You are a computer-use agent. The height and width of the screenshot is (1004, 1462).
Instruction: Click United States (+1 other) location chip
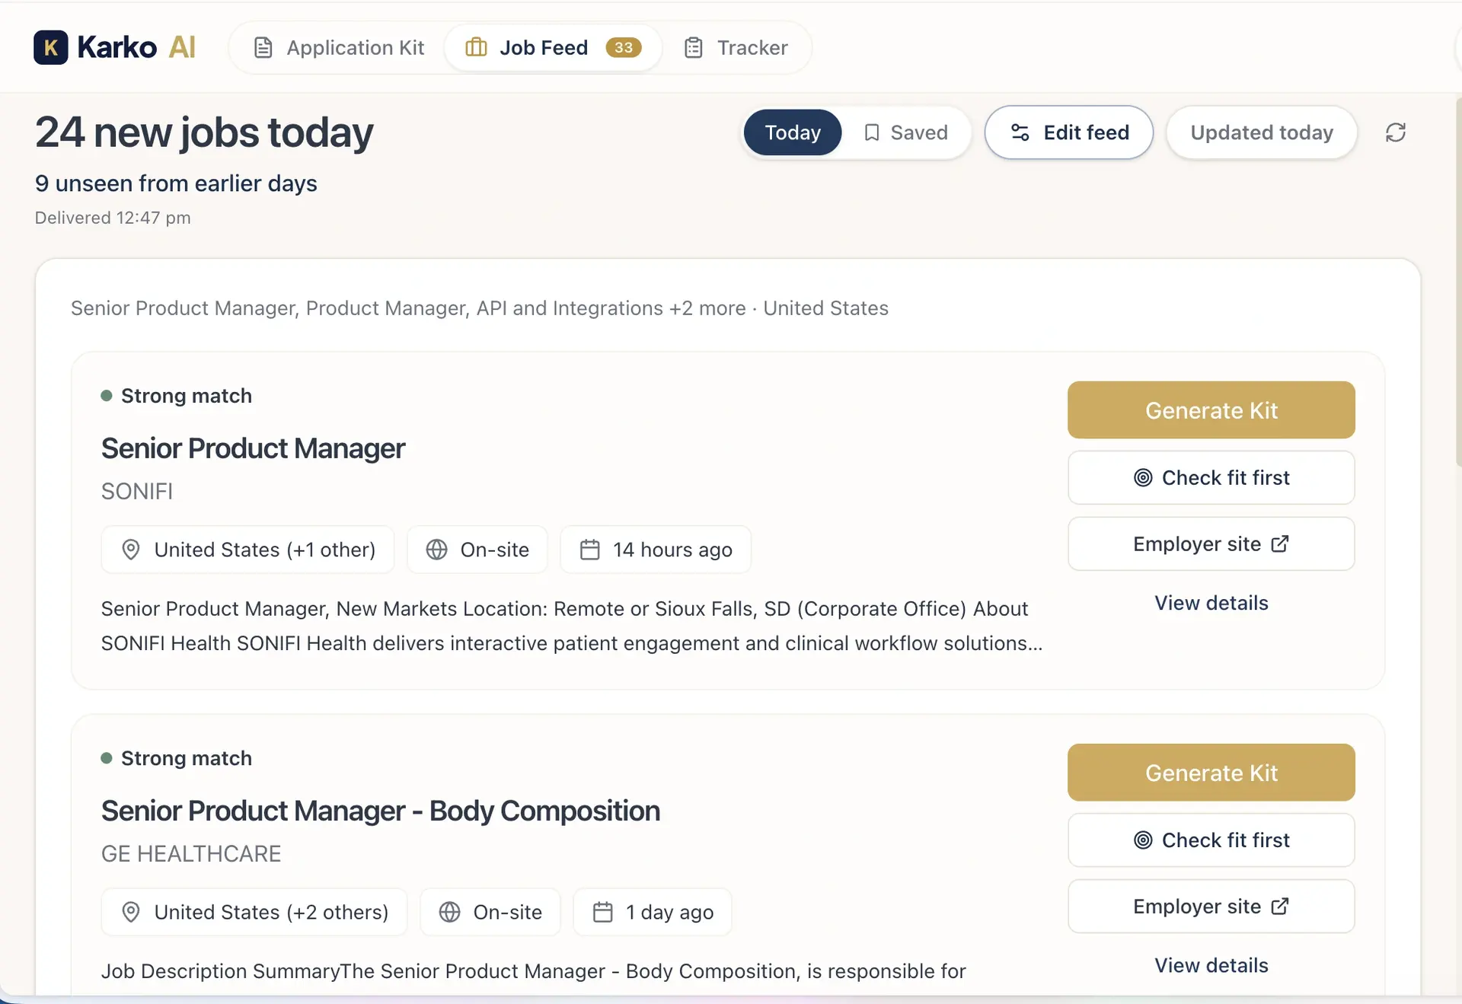point(247,550)
